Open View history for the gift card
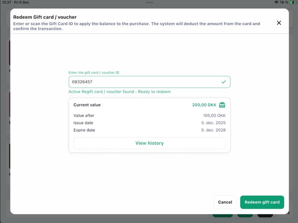The image size is (298, 223). pos(149,143)
